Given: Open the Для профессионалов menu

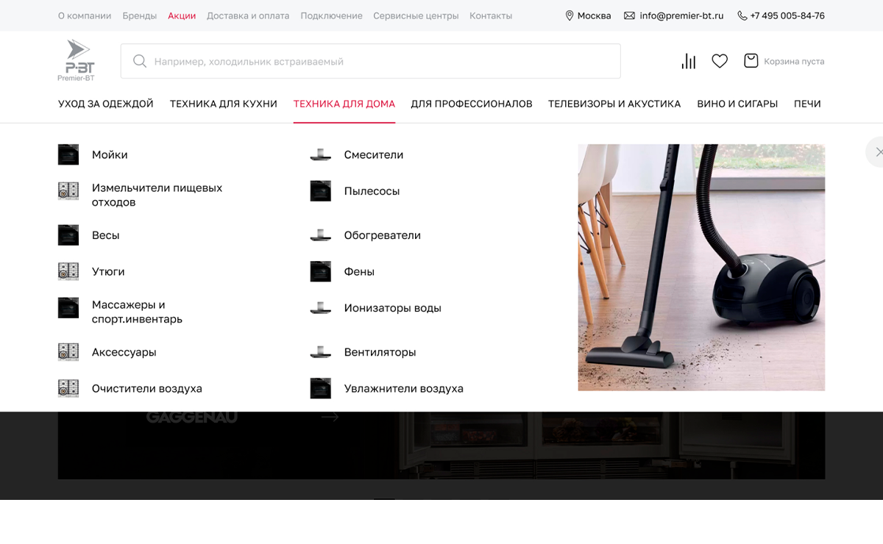Looking at the screenshot, I should pos(472,104).
